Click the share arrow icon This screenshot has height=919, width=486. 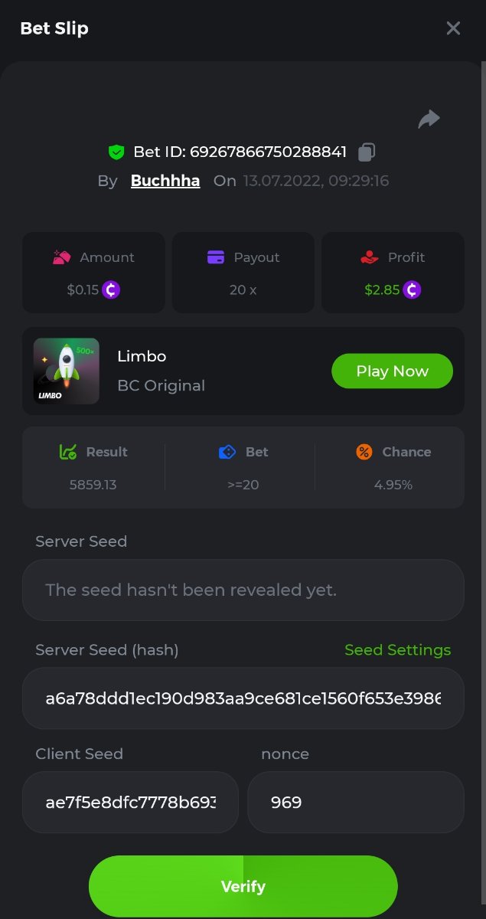point(429,119)
